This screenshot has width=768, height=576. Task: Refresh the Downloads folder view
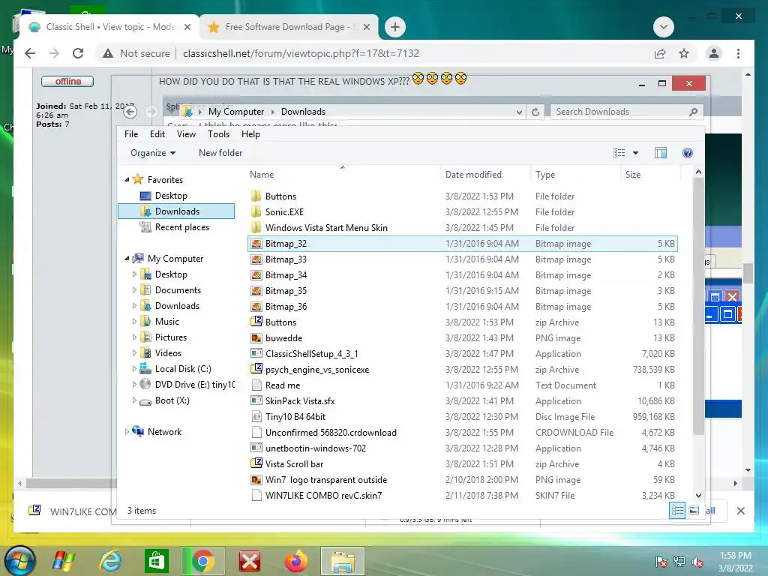coord(535,112)
